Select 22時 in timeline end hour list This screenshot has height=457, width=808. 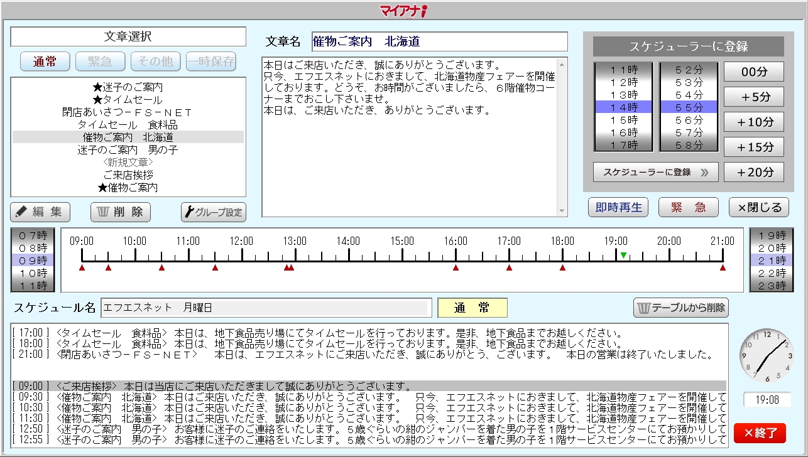click(x=772, y=273)
